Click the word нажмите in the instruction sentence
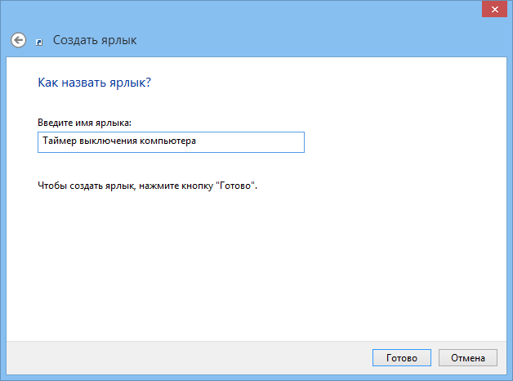 (x=159, y=186)
